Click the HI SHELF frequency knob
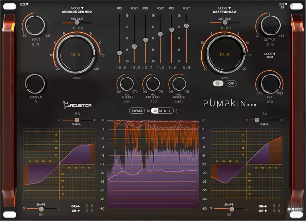The width and height of the screenshot is (306, 221). click(179, 84)
